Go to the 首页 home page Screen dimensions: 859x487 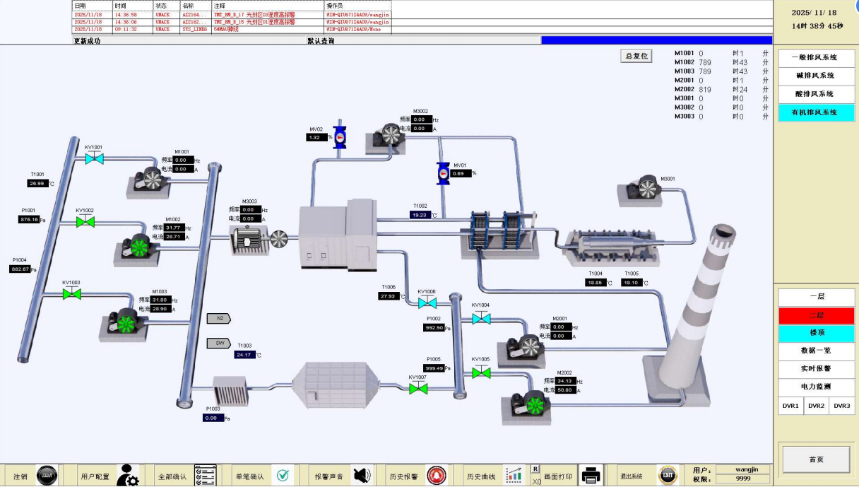pyautogui.click(x=816, y=459)
